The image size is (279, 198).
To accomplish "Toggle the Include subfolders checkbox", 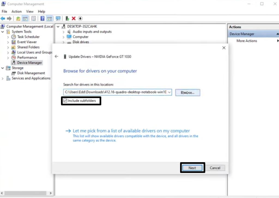I will tap(65, 101).
